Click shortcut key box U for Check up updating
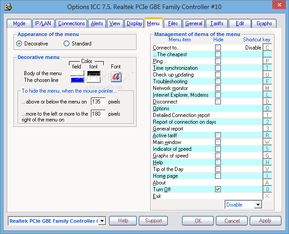 pyautogui.click(x=267, y=75)
